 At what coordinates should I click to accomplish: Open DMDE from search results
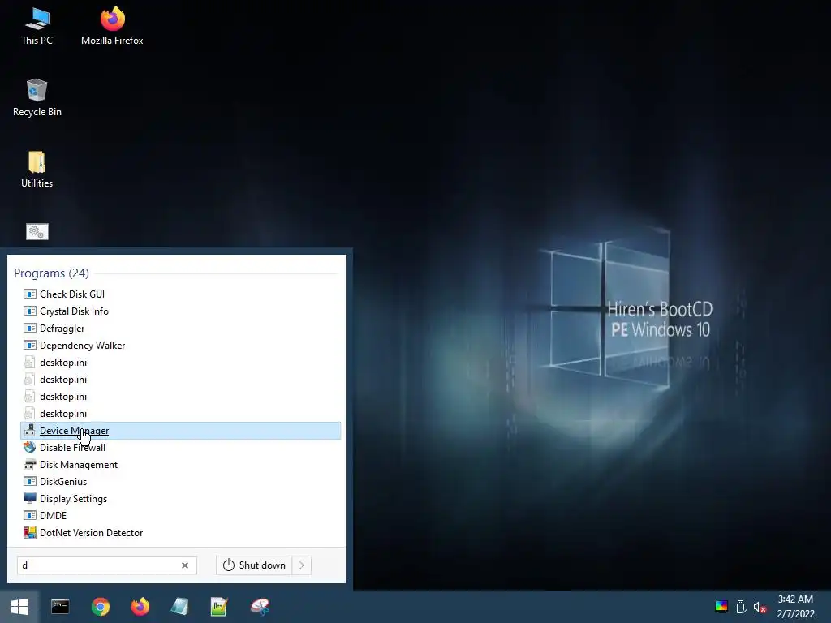coord(180,515)
